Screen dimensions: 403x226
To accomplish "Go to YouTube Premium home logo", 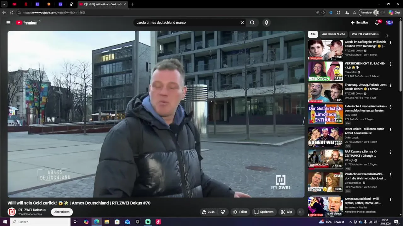I will [x=27, y=23].
